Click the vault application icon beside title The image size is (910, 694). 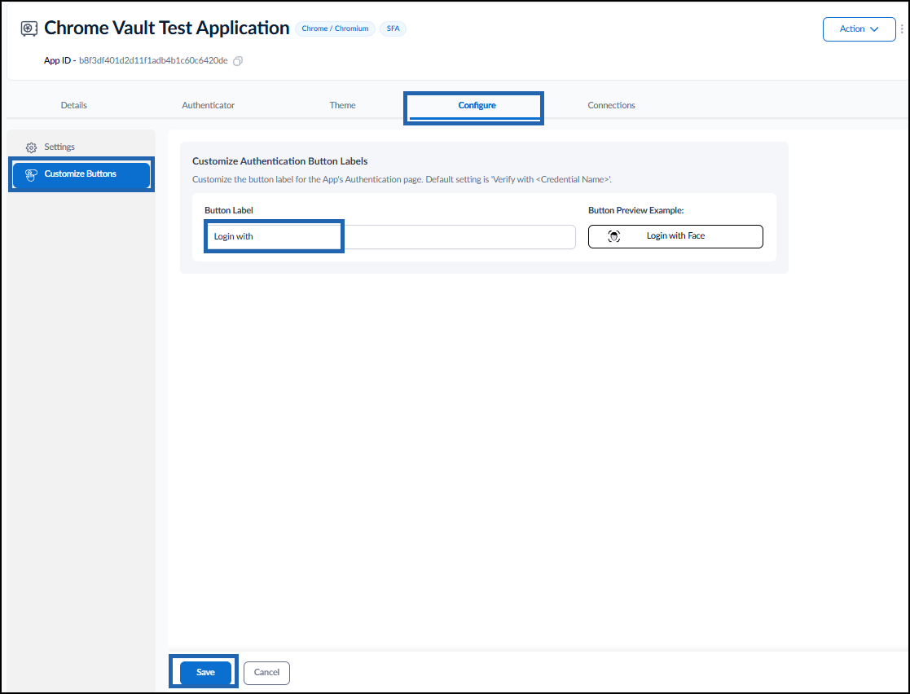[x=29, y=29]
